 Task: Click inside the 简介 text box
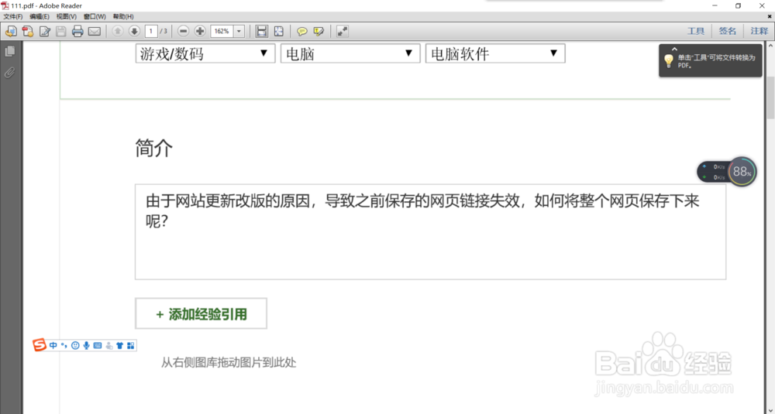430,232
